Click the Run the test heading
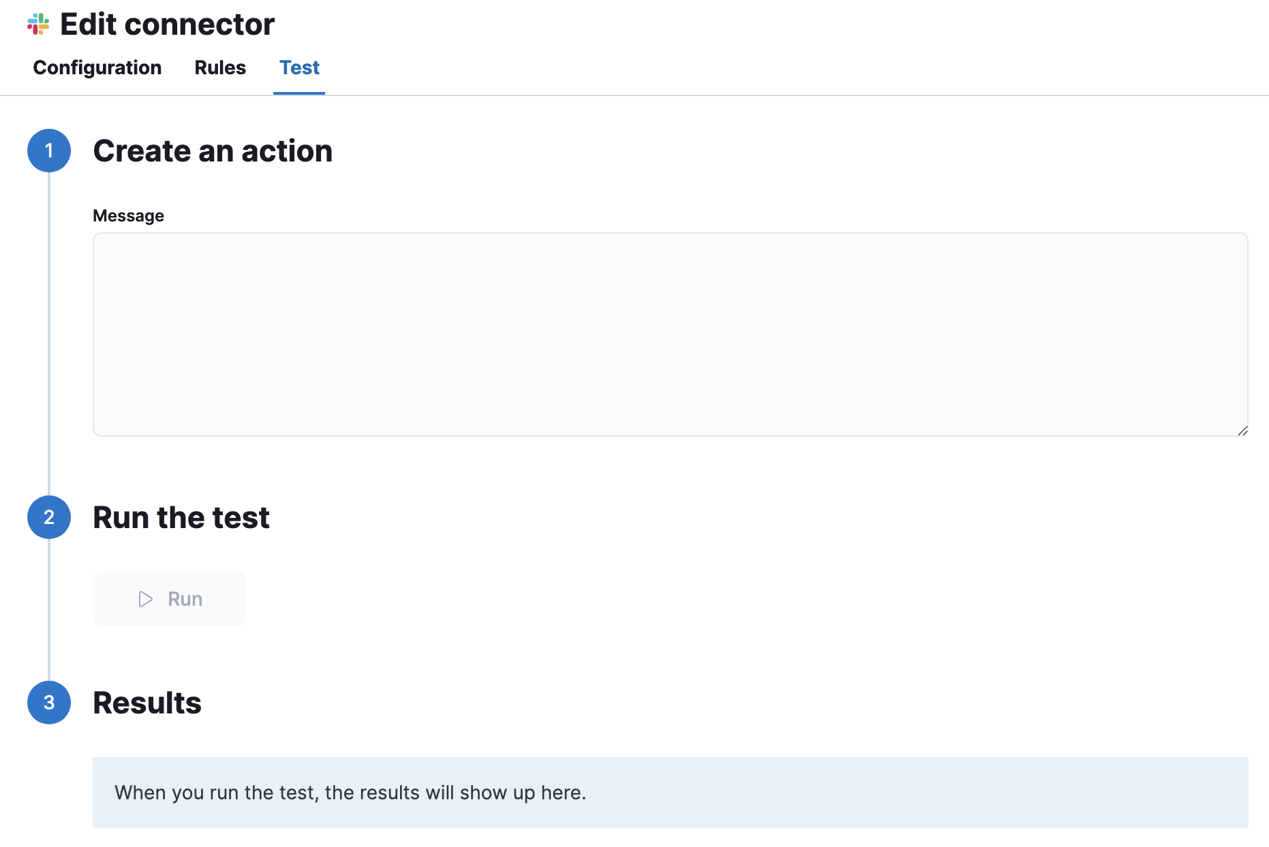Image resolution: width=1269 pixels, height=847 pixels. click(x=181, y=518)
